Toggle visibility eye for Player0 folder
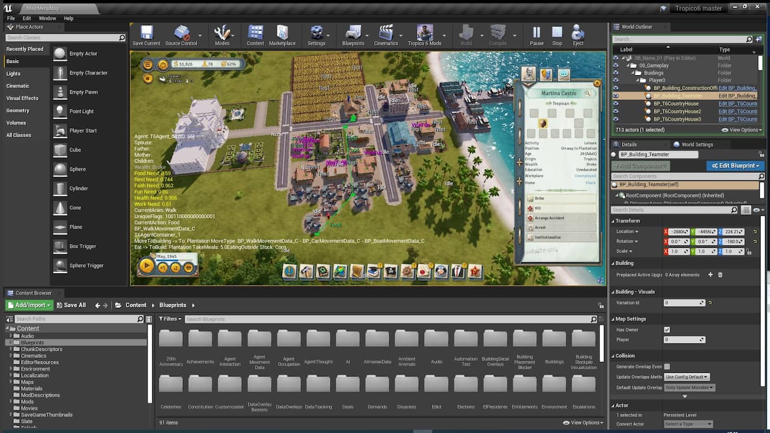The width and height of the screenshot is (770, 433). [615, 80]
